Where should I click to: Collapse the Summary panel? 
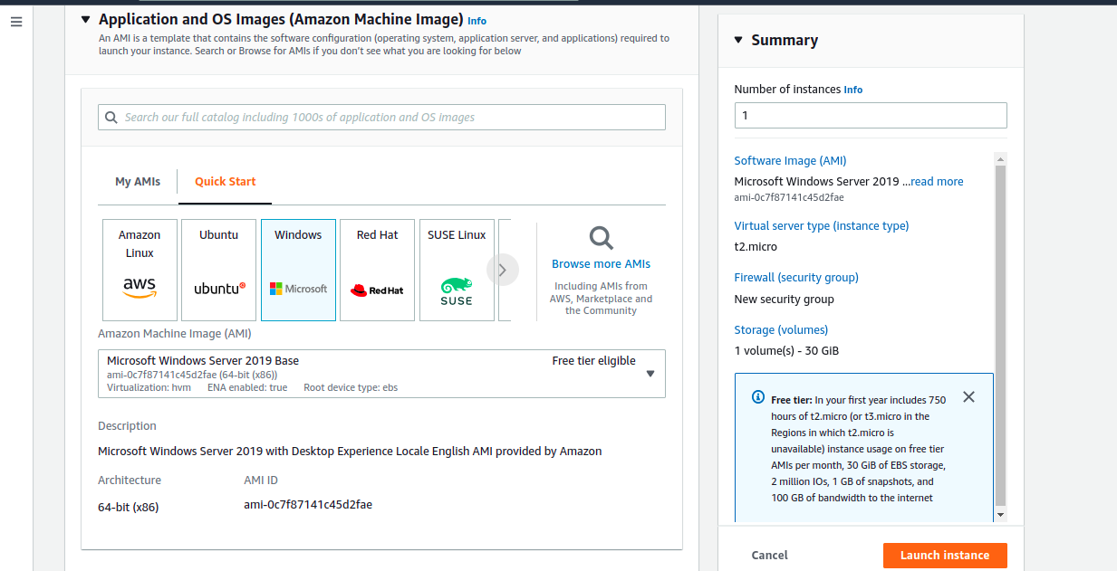pyautogui.click(x=738, y=40)
